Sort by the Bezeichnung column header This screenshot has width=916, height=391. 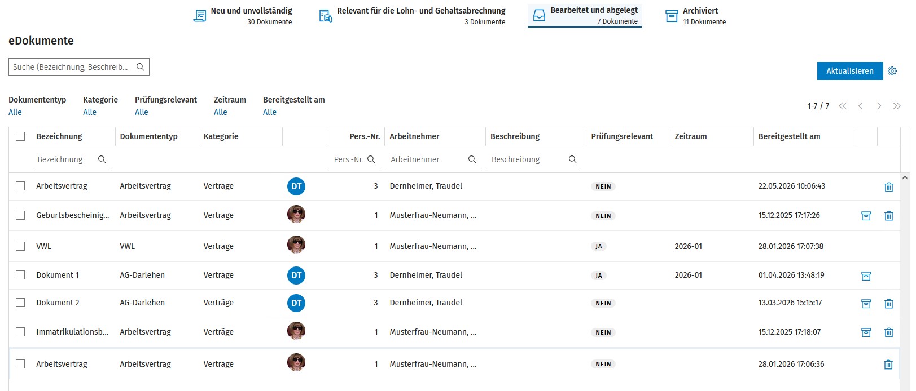[59, 136]
